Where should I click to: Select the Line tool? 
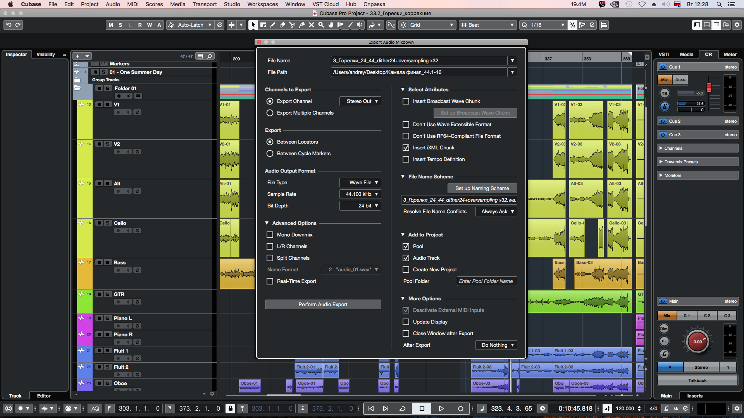point(350,25)
